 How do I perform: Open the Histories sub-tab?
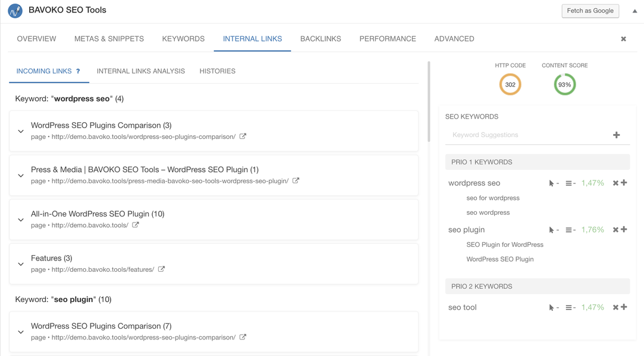click(217, 71)
